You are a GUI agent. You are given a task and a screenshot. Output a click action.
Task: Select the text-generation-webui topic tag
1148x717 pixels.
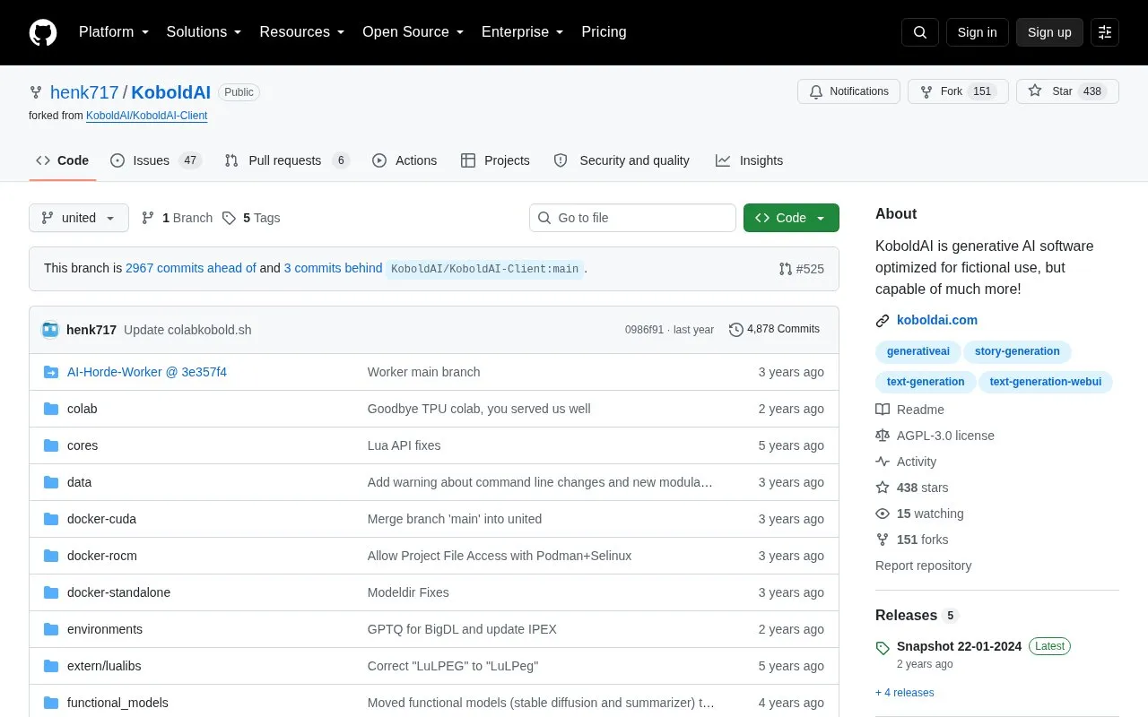pos(1045,382)
